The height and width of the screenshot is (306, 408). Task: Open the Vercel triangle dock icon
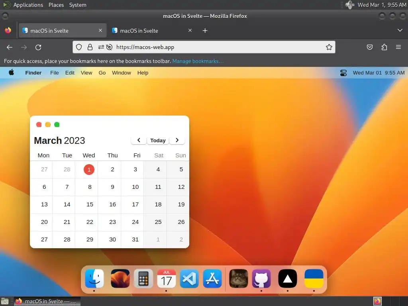pyautogui.click(x=288, y=279)
